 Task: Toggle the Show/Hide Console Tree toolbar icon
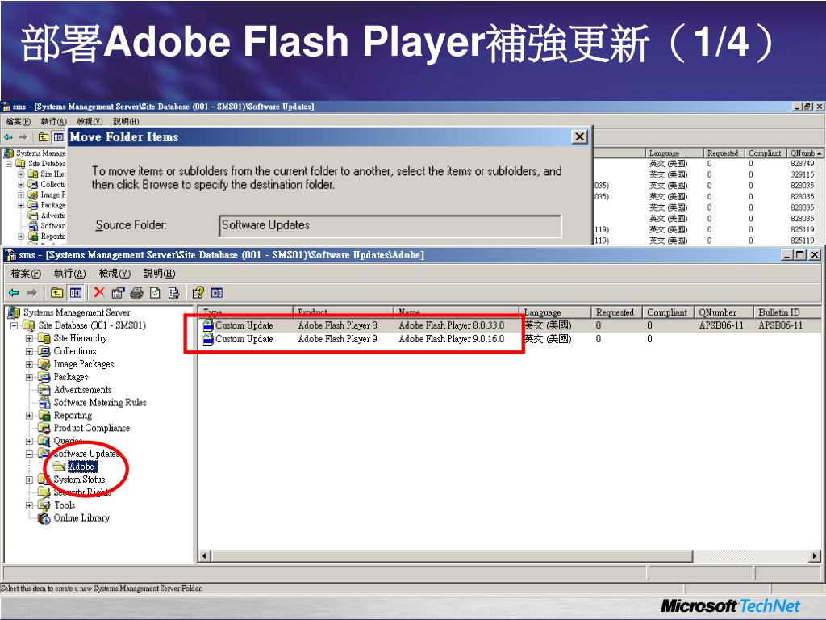76,292
